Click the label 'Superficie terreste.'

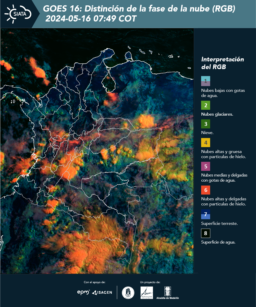(x=219, y=224)
